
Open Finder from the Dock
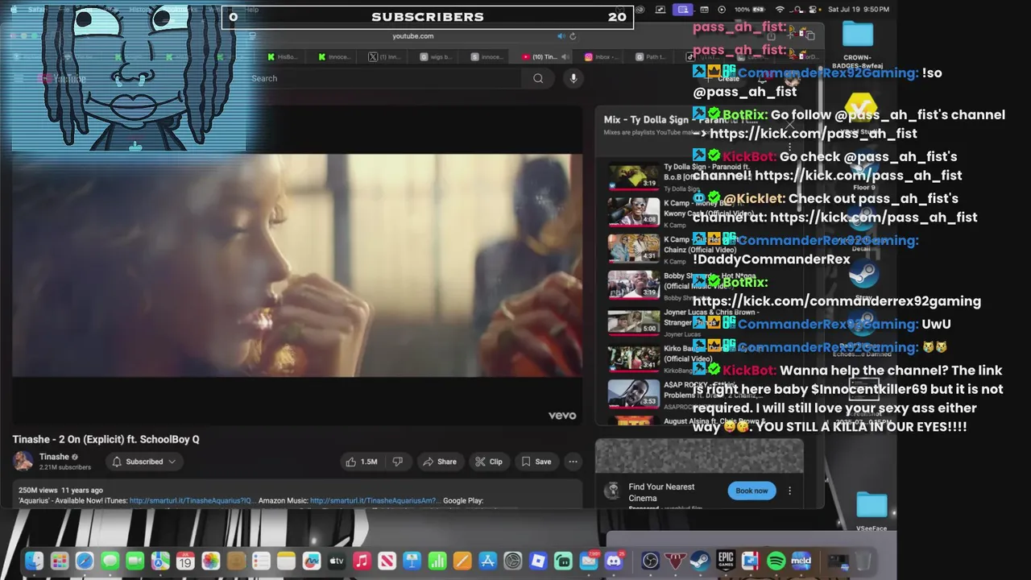pos(34,561)
